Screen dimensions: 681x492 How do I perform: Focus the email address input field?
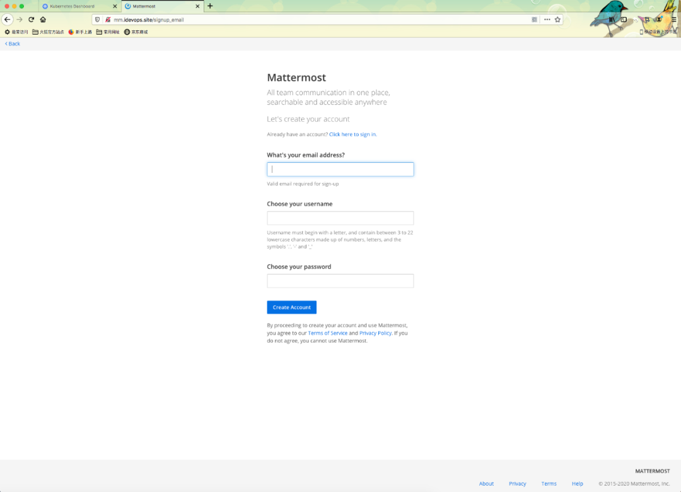340,170
